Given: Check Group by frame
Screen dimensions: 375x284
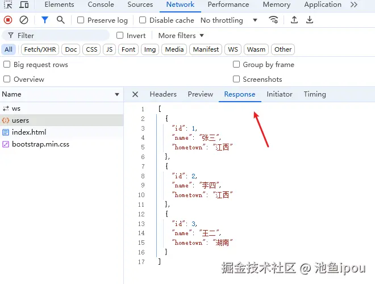Looking at the screenshot, I should click(236, 64).
